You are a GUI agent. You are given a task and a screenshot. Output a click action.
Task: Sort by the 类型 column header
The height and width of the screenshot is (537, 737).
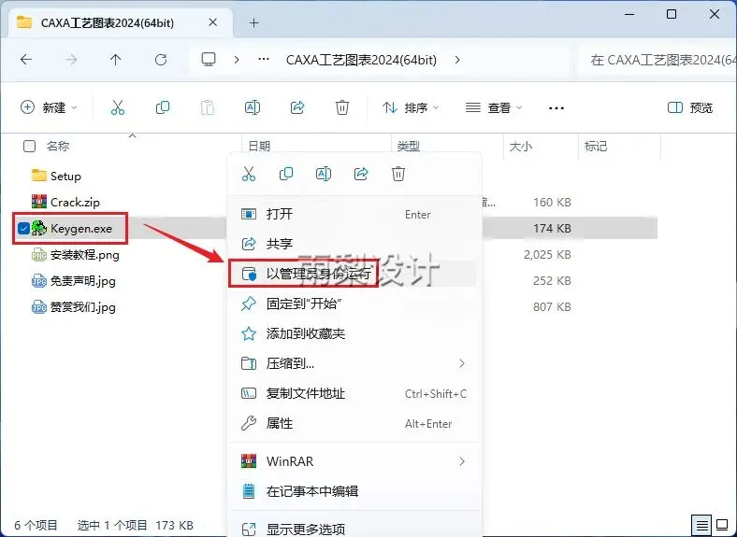[x=408, y=146]
